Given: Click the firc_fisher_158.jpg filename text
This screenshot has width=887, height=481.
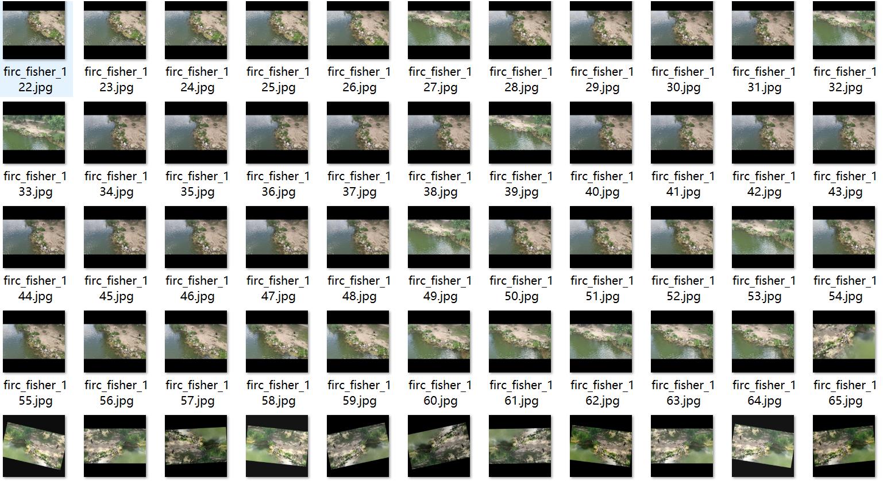Looking at the screenshot, I should [x=278, y=393].
